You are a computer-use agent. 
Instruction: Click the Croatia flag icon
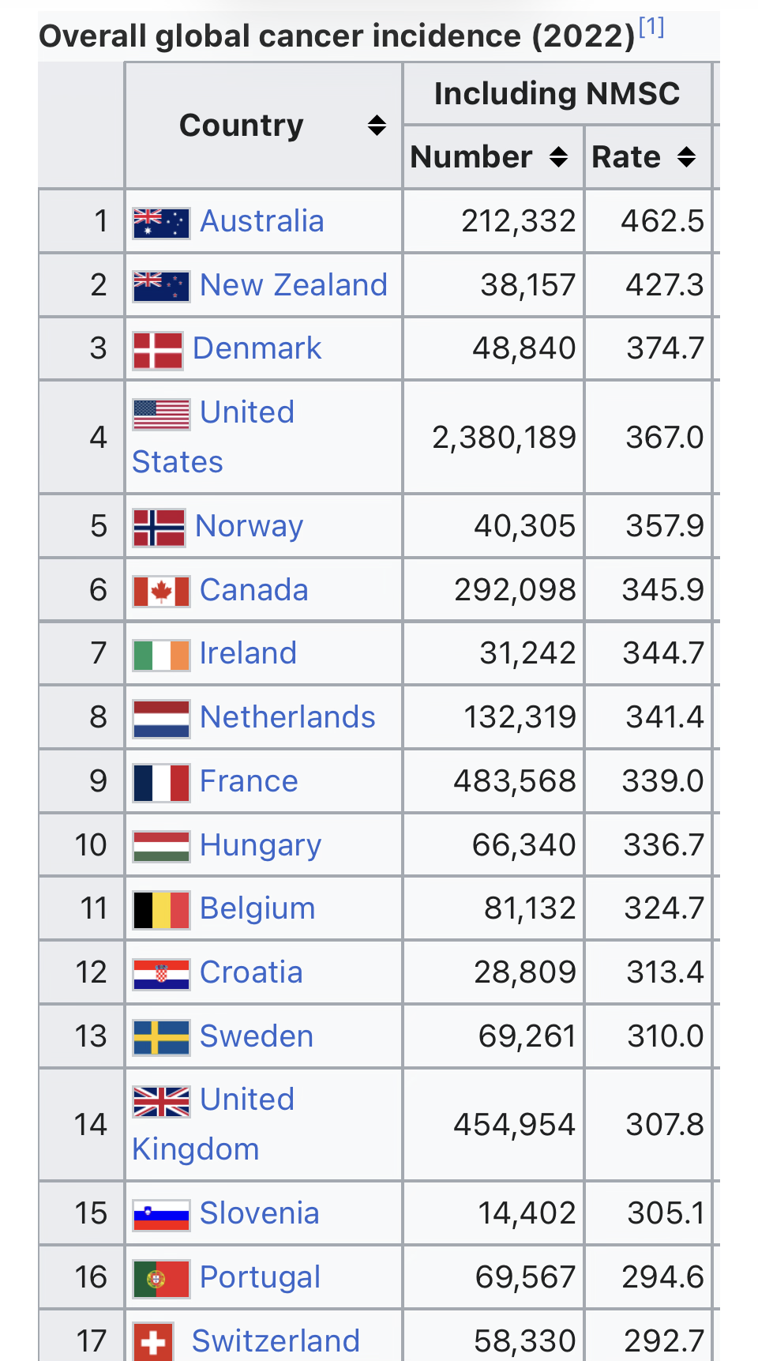161,975
